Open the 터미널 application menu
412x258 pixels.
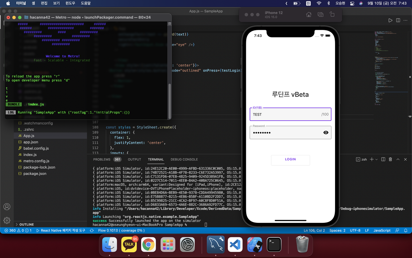click(21, 3)
